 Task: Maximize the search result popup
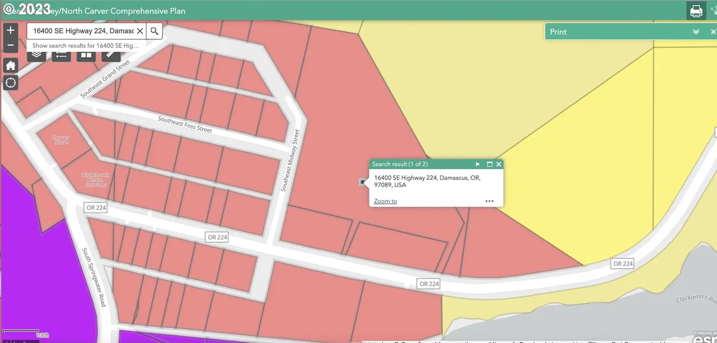point(489,164)
